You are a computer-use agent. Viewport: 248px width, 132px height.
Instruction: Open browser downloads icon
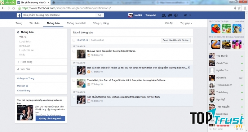pyautogui.click(x=245, y=8)
